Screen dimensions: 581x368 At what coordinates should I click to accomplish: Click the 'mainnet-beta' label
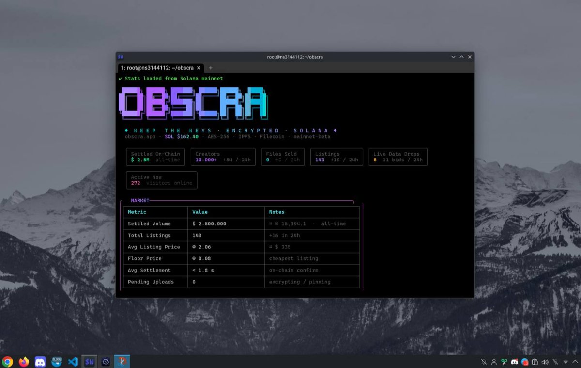pos(313,137)
